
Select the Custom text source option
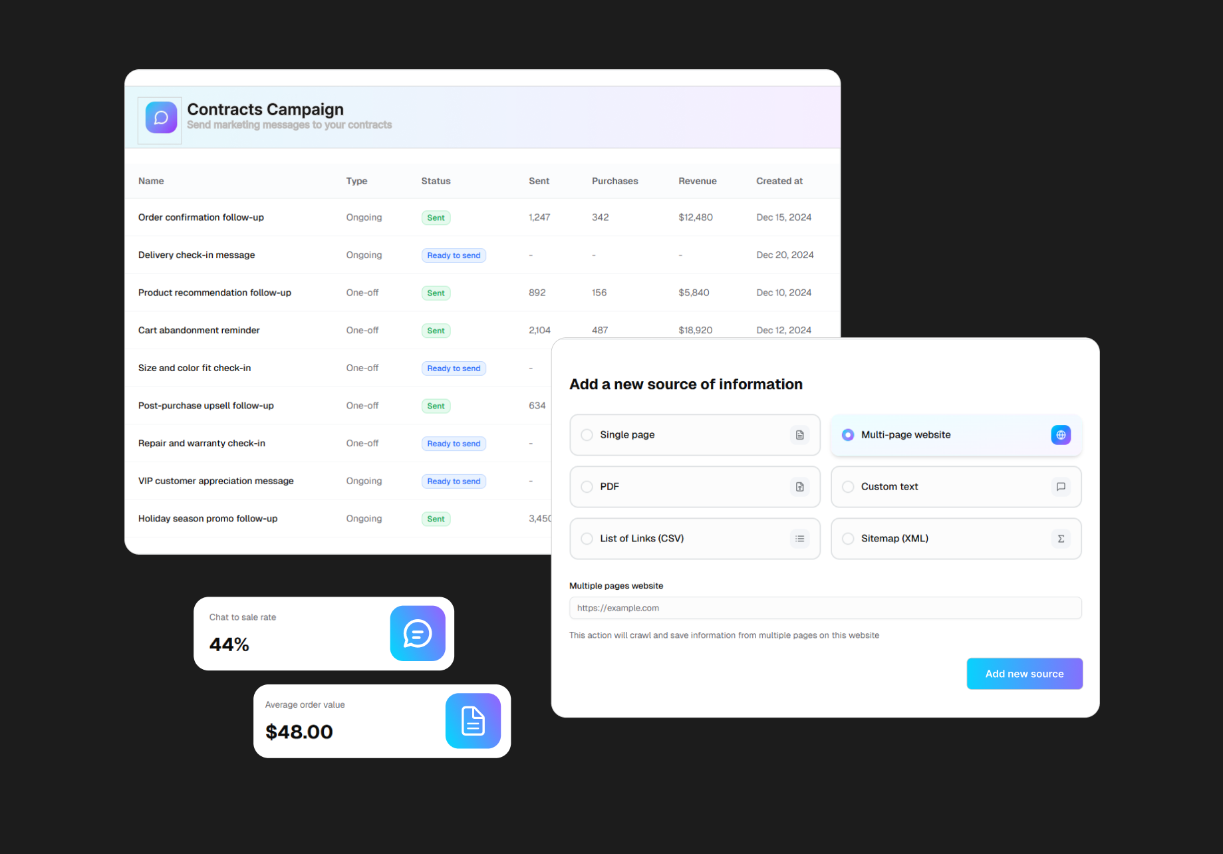(x=848, y=486)
